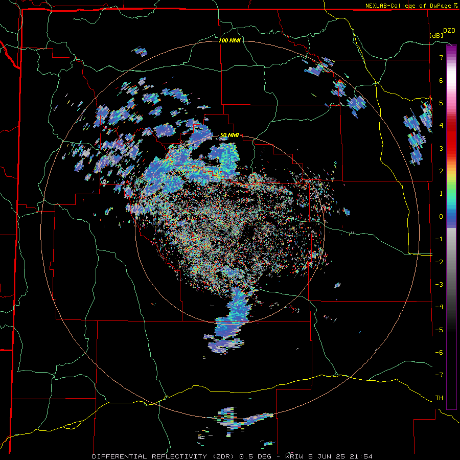Click the 2 value on the color scale
The height and width of the screenshot is (460, 460).
(x=441, y=171)
